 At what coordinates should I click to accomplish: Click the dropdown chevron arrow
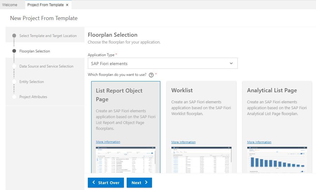231,64
